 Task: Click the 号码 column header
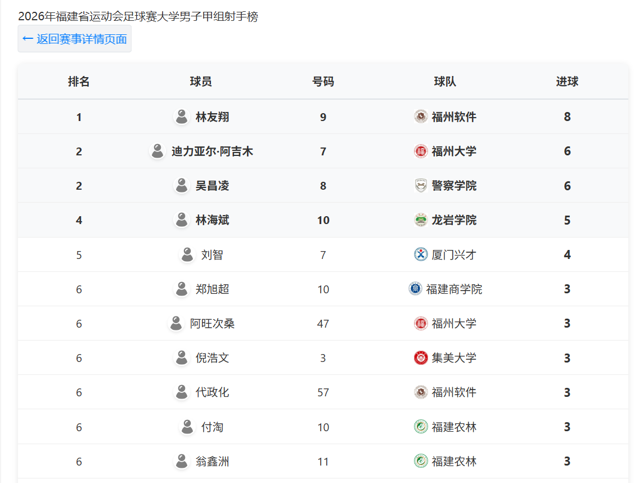[323, 82]
